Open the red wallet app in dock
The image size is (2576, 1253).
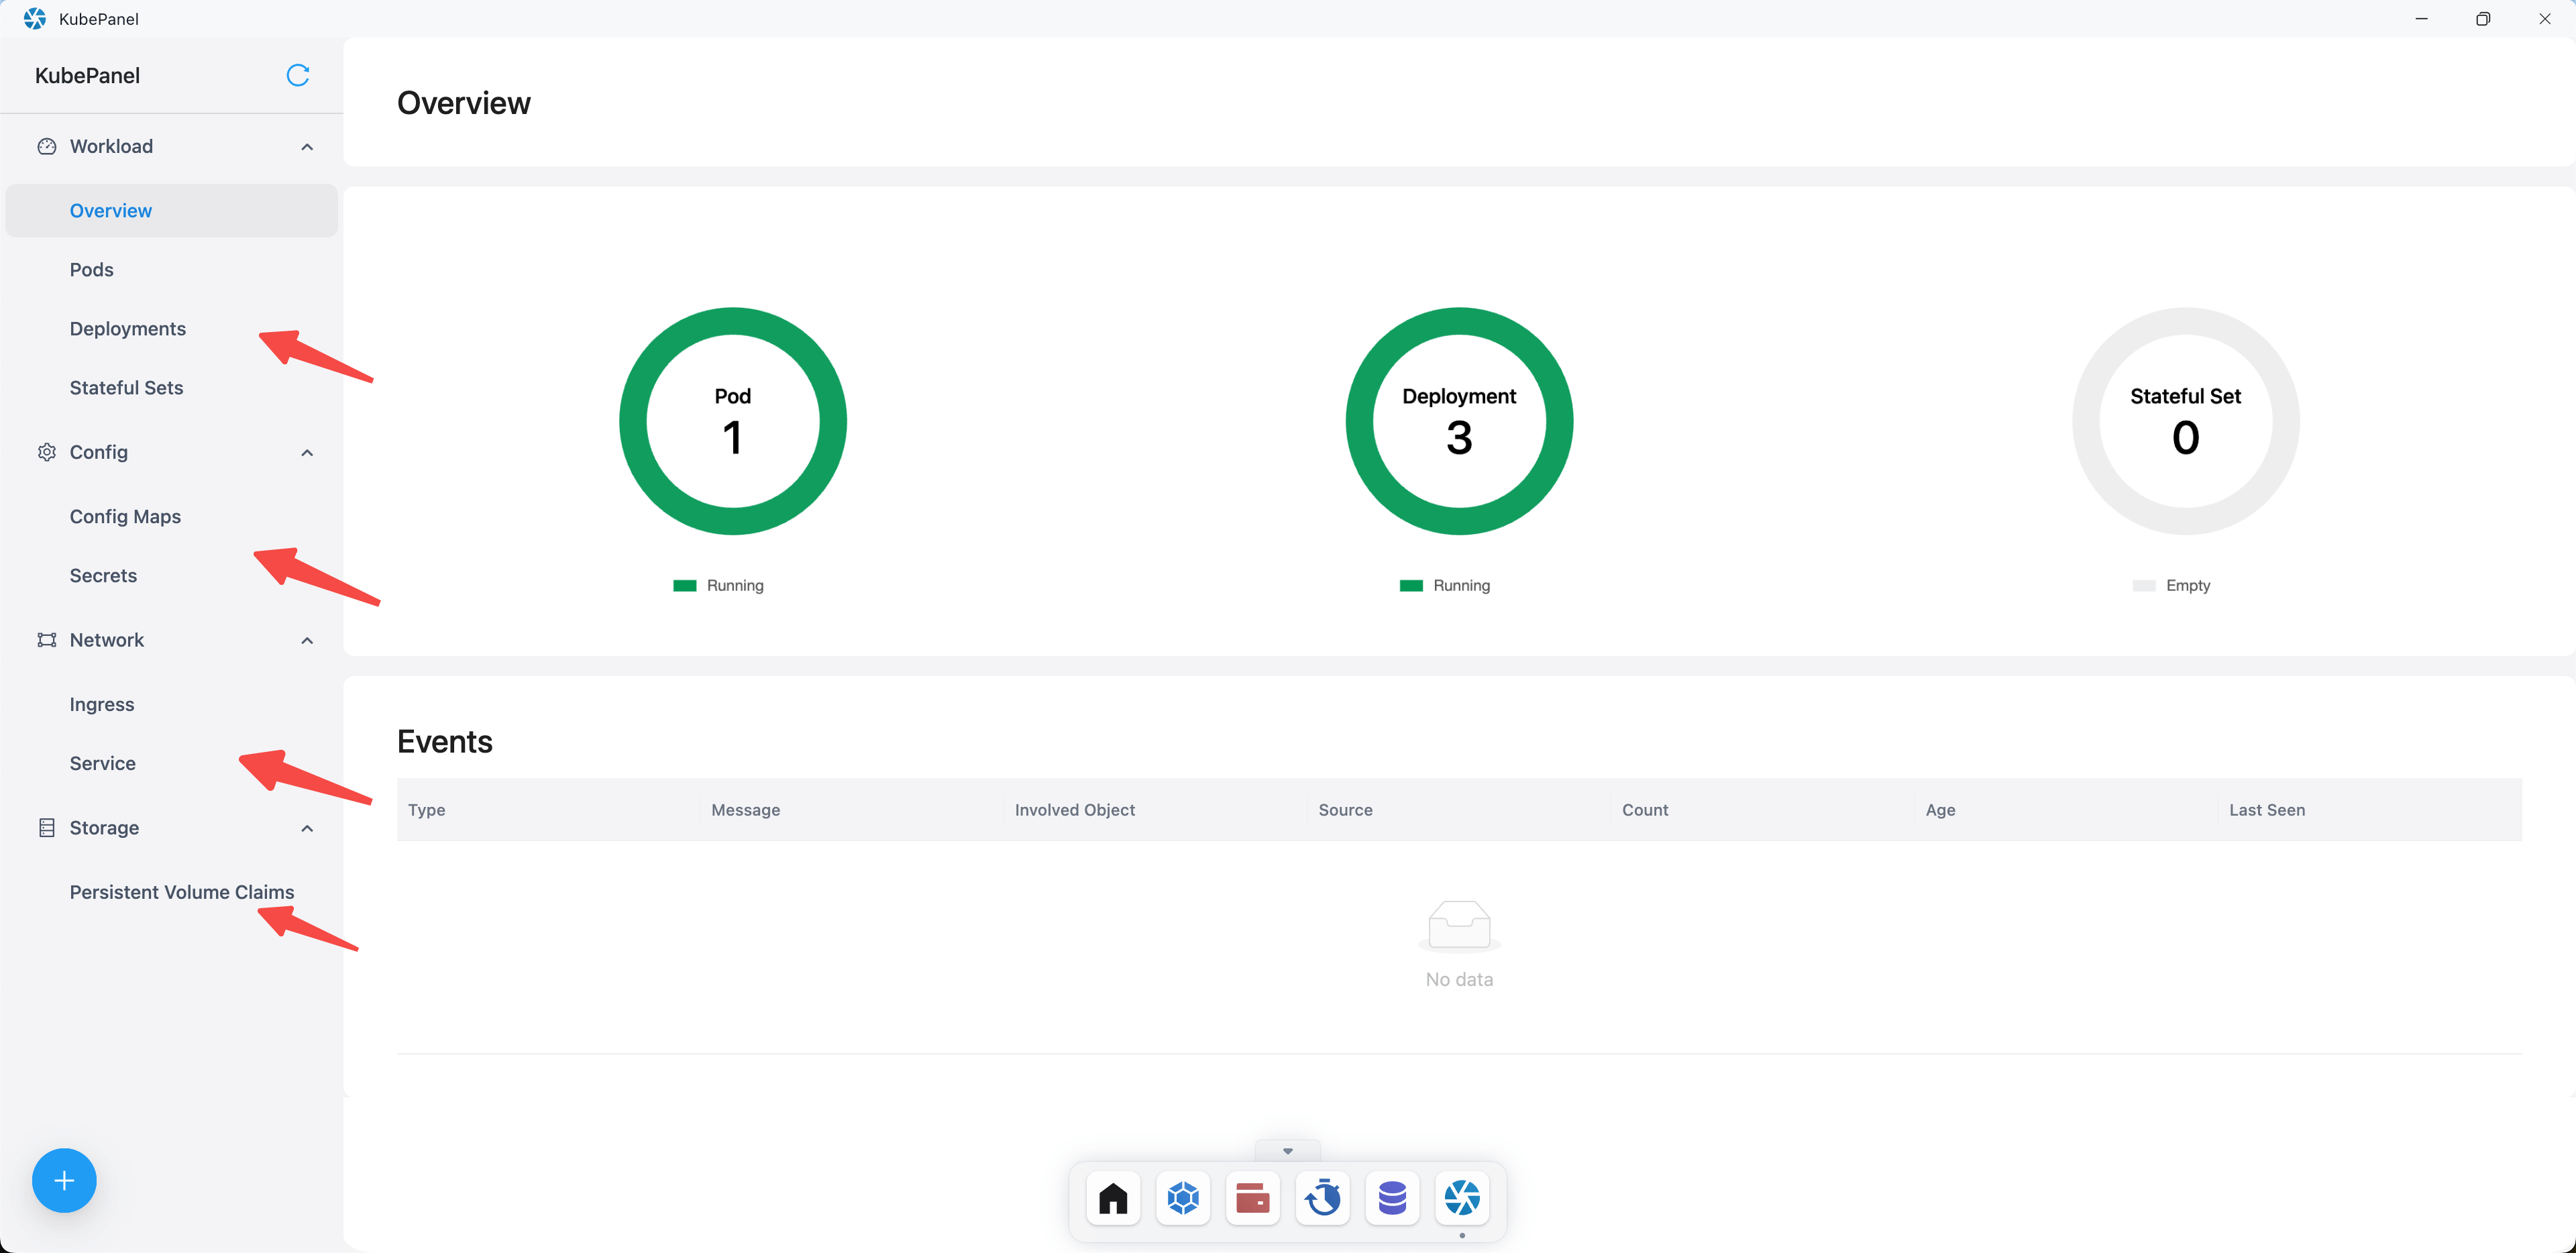tap(1252, 1197)
